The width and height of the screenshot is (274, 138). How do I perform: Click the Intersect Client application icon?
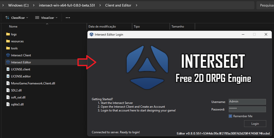(8, 55)
